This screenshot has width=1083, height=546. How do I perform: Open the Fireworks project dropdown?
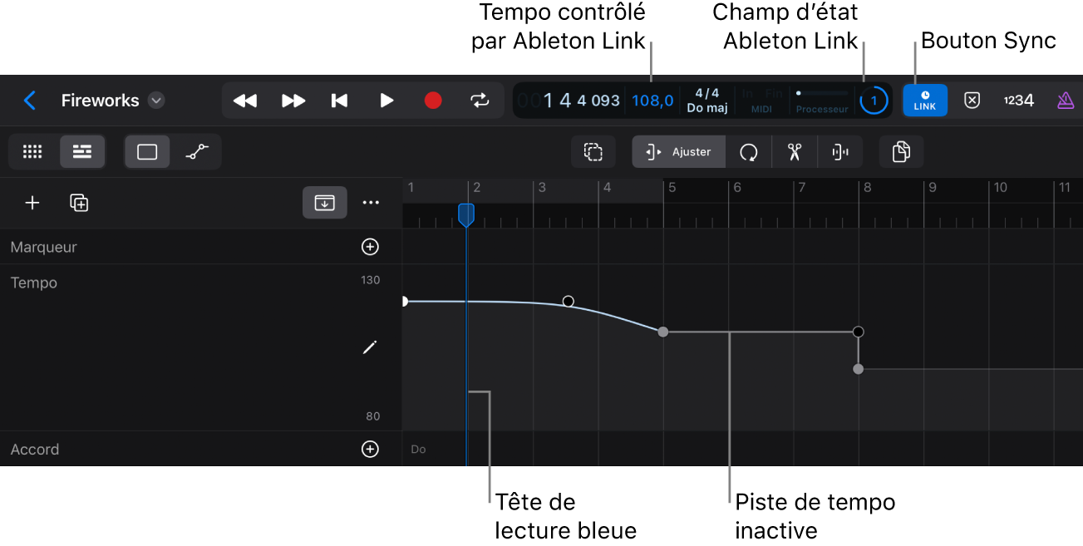155,100
